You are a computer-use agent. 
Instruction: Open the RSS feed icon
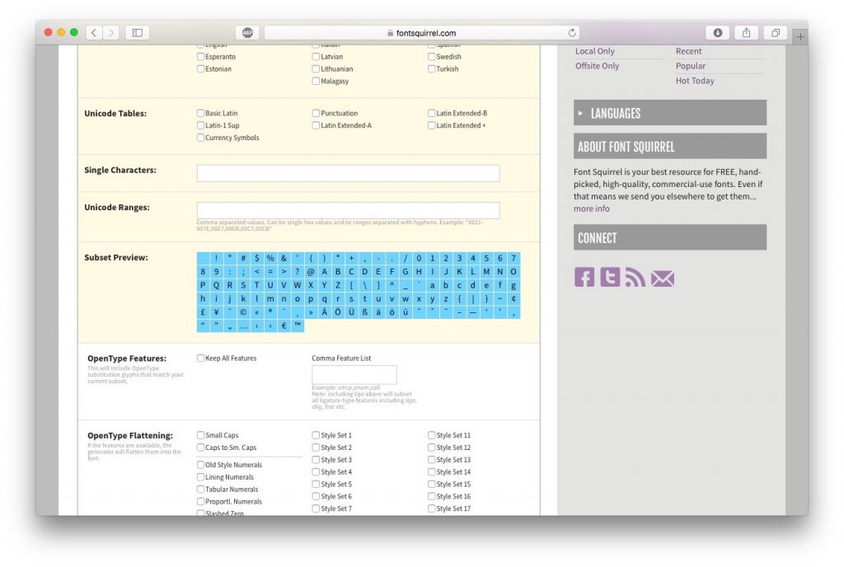[x=635, y=277]
